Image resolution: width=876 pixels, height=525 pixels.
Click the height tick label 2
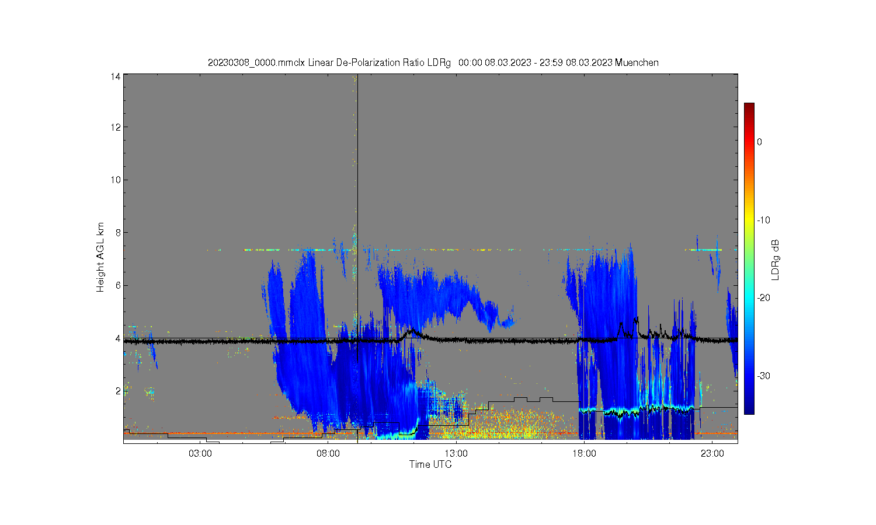click(x=118, y=391)
